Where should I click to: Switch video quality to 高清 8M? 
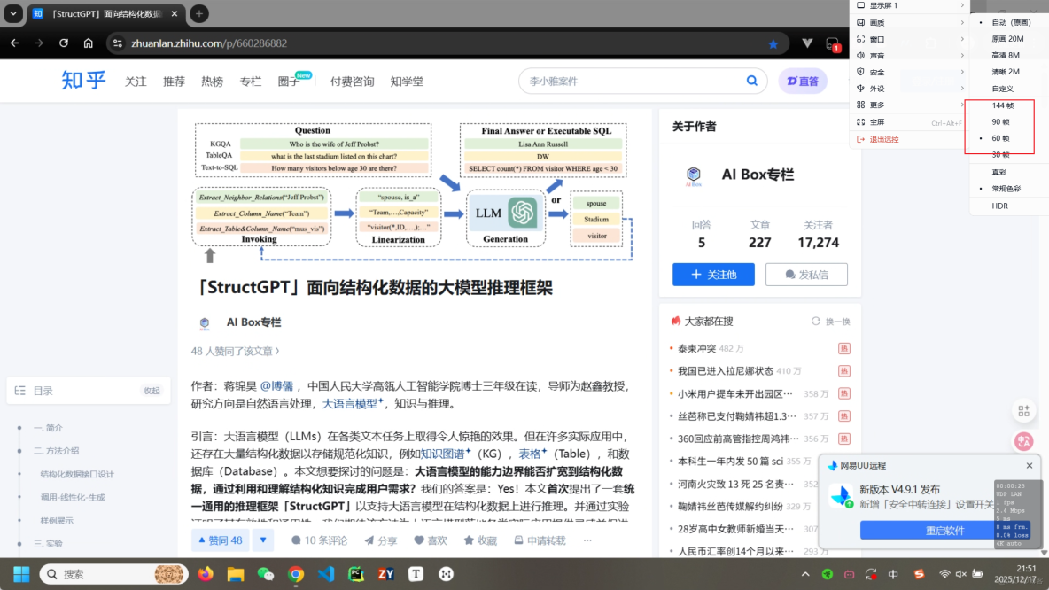coord(1005,55)
